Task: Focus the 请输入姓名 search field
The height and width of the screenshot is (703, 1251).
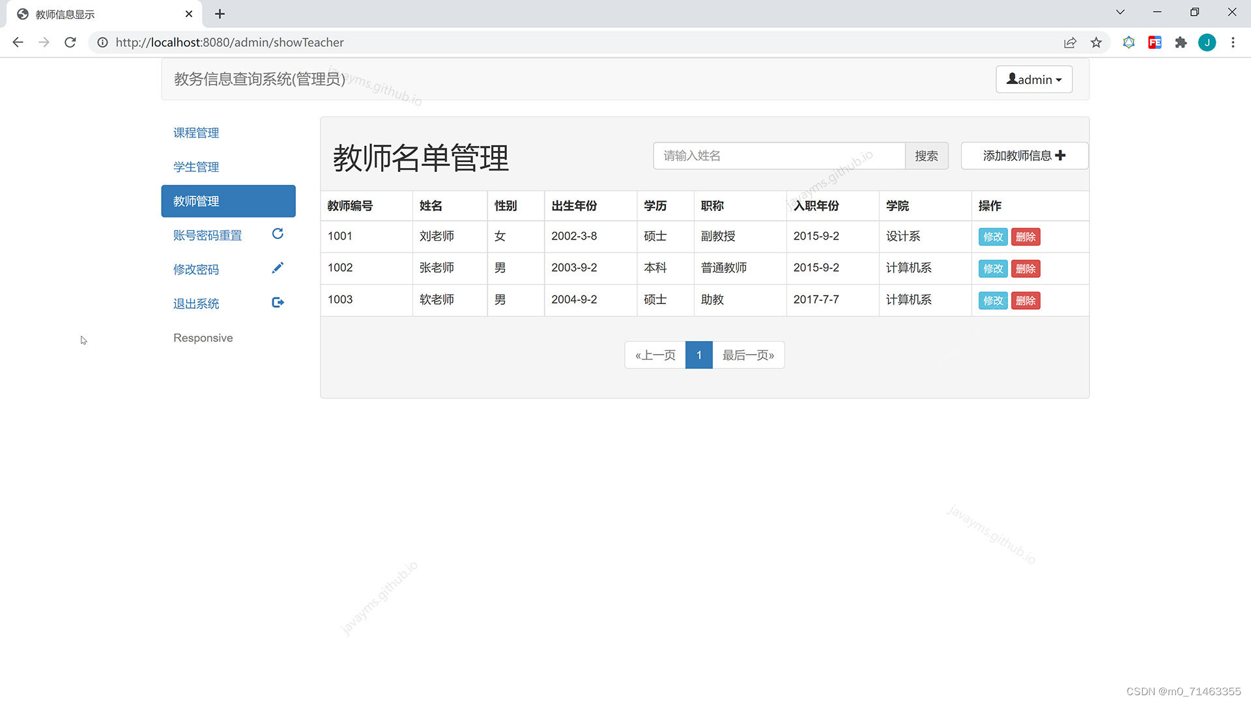Action: [x=779, y=156]
